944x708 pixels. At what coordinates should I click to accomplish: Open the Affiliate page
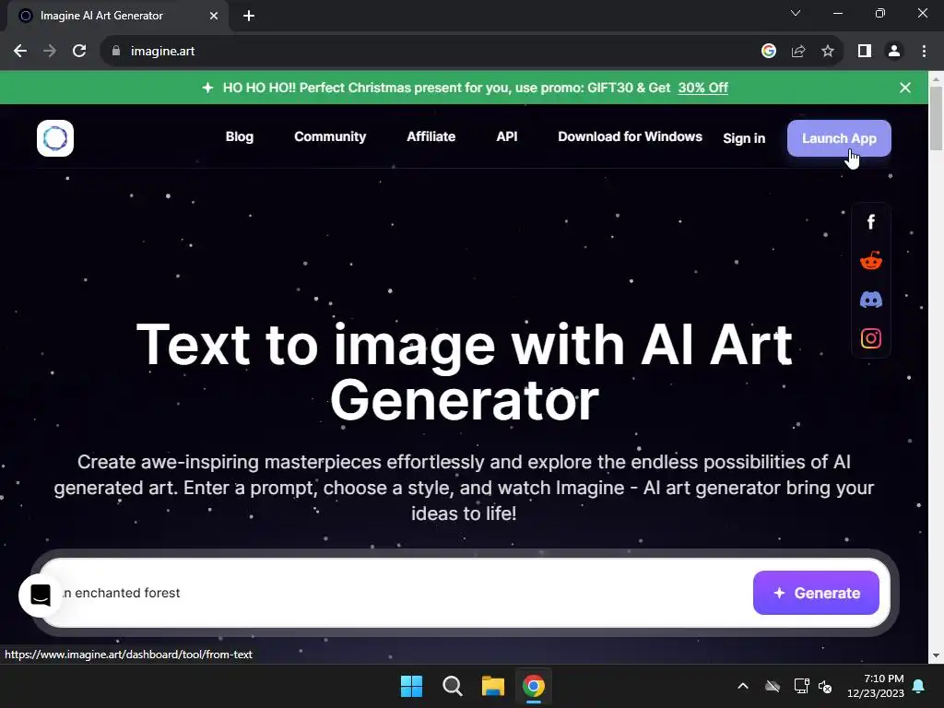click(431, 136)
